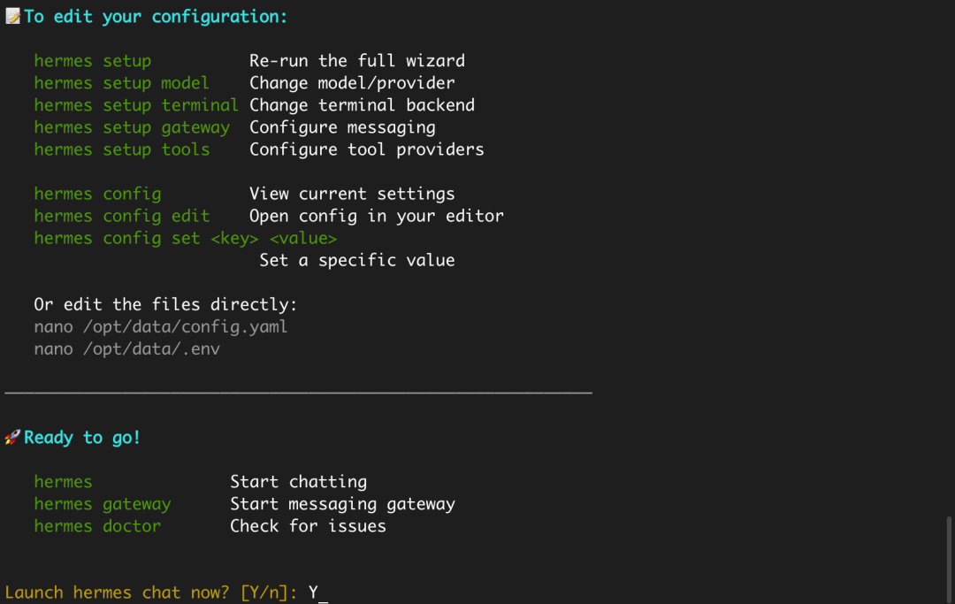Click the "hermes setup model" command
Image resolution: width=955 pixels, height=604 pixels.
pos(121,83)
